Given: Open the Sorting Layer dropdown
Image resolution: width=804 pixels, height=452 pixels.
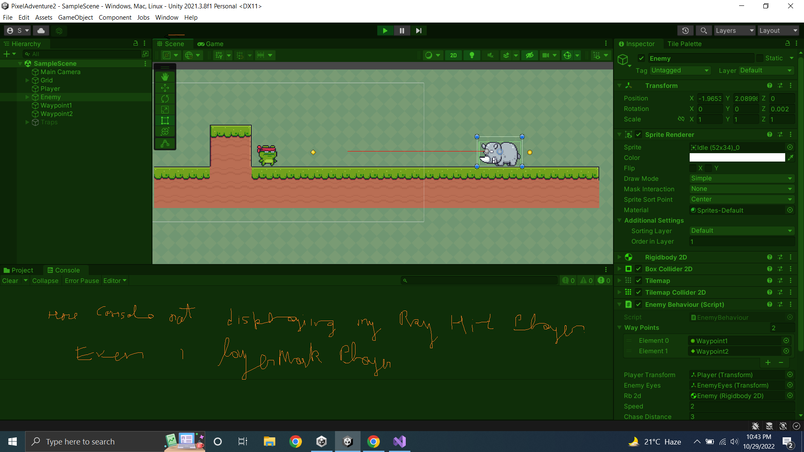Looking at the screenshot, I should click(742, 231).
